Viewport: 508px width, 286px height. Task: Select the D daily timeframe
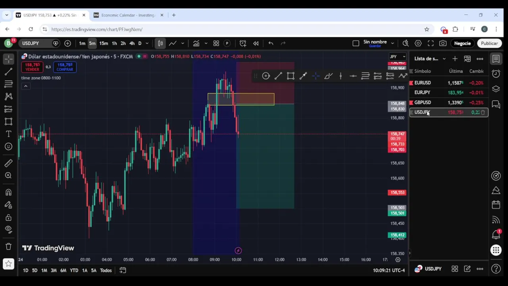pyautogui.click(x=140, y=43)
